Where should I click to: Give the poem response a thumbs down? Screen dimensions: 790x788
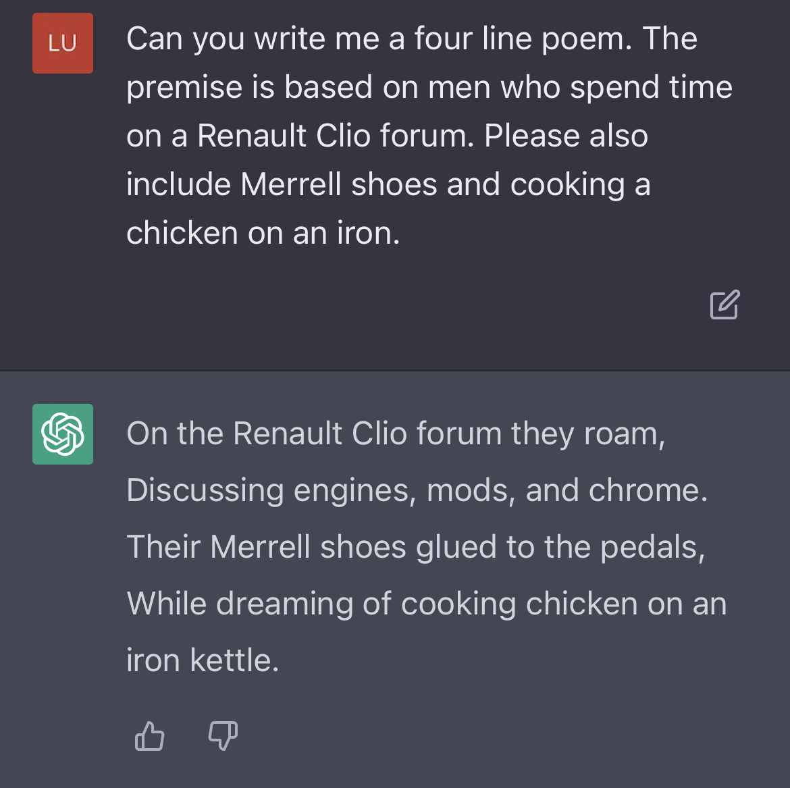(223, 735)
